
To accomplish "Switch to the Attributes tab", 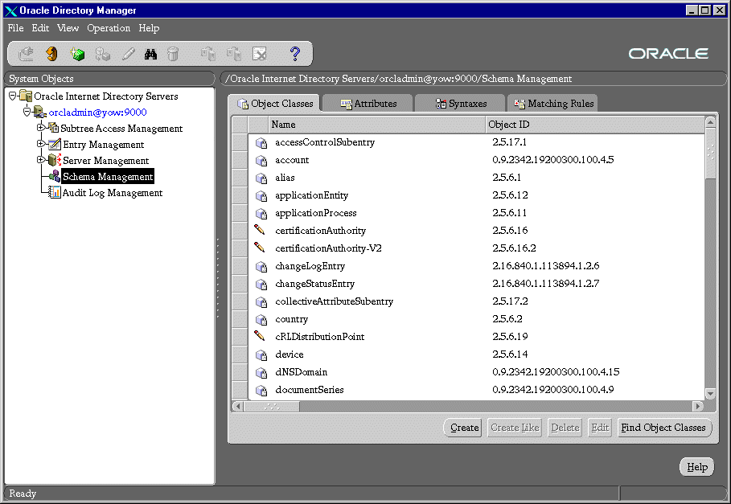I will (x=368, y=104).
